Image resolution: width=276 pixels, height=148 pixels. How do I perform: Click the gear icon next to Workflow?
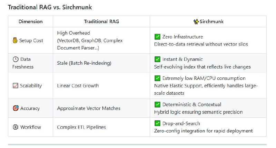pos(15,127)
